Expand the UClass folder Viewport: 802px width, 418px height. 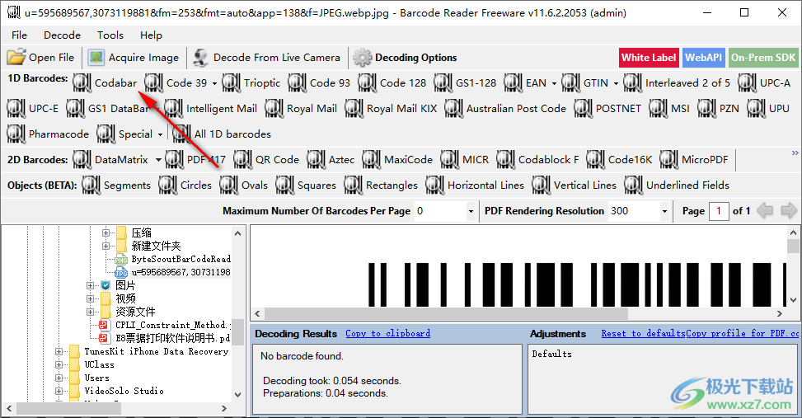pyautogui.click(x=59, y=364)
